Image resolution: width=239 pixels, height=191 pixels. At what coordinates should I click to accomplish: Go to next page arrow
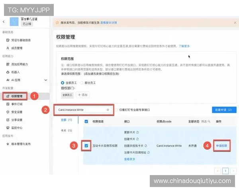[x=233, y=171]
